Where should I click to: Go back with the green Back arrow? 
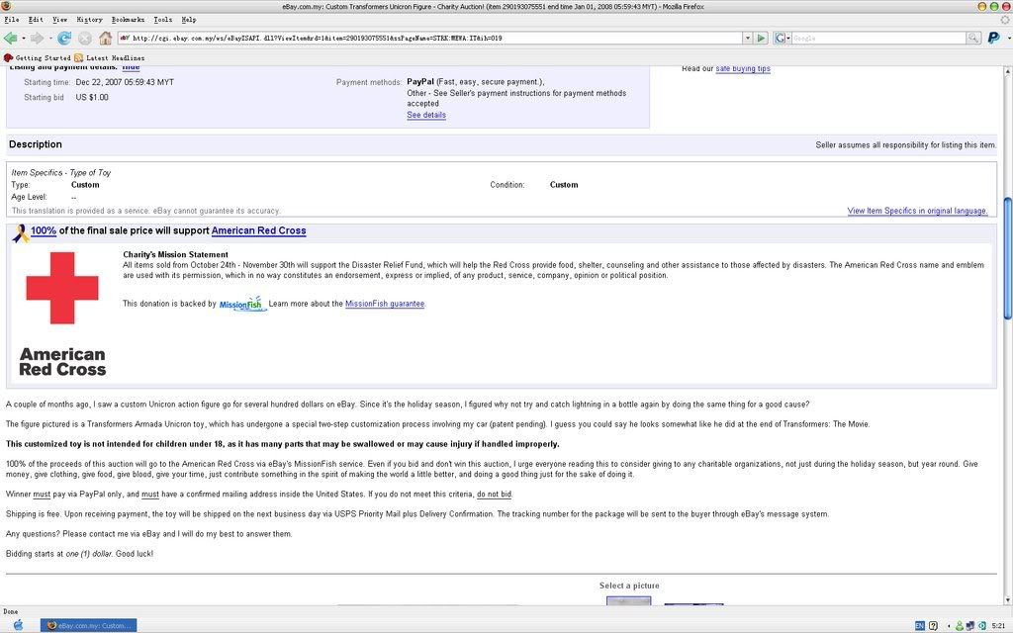click(x=10, y=39)
